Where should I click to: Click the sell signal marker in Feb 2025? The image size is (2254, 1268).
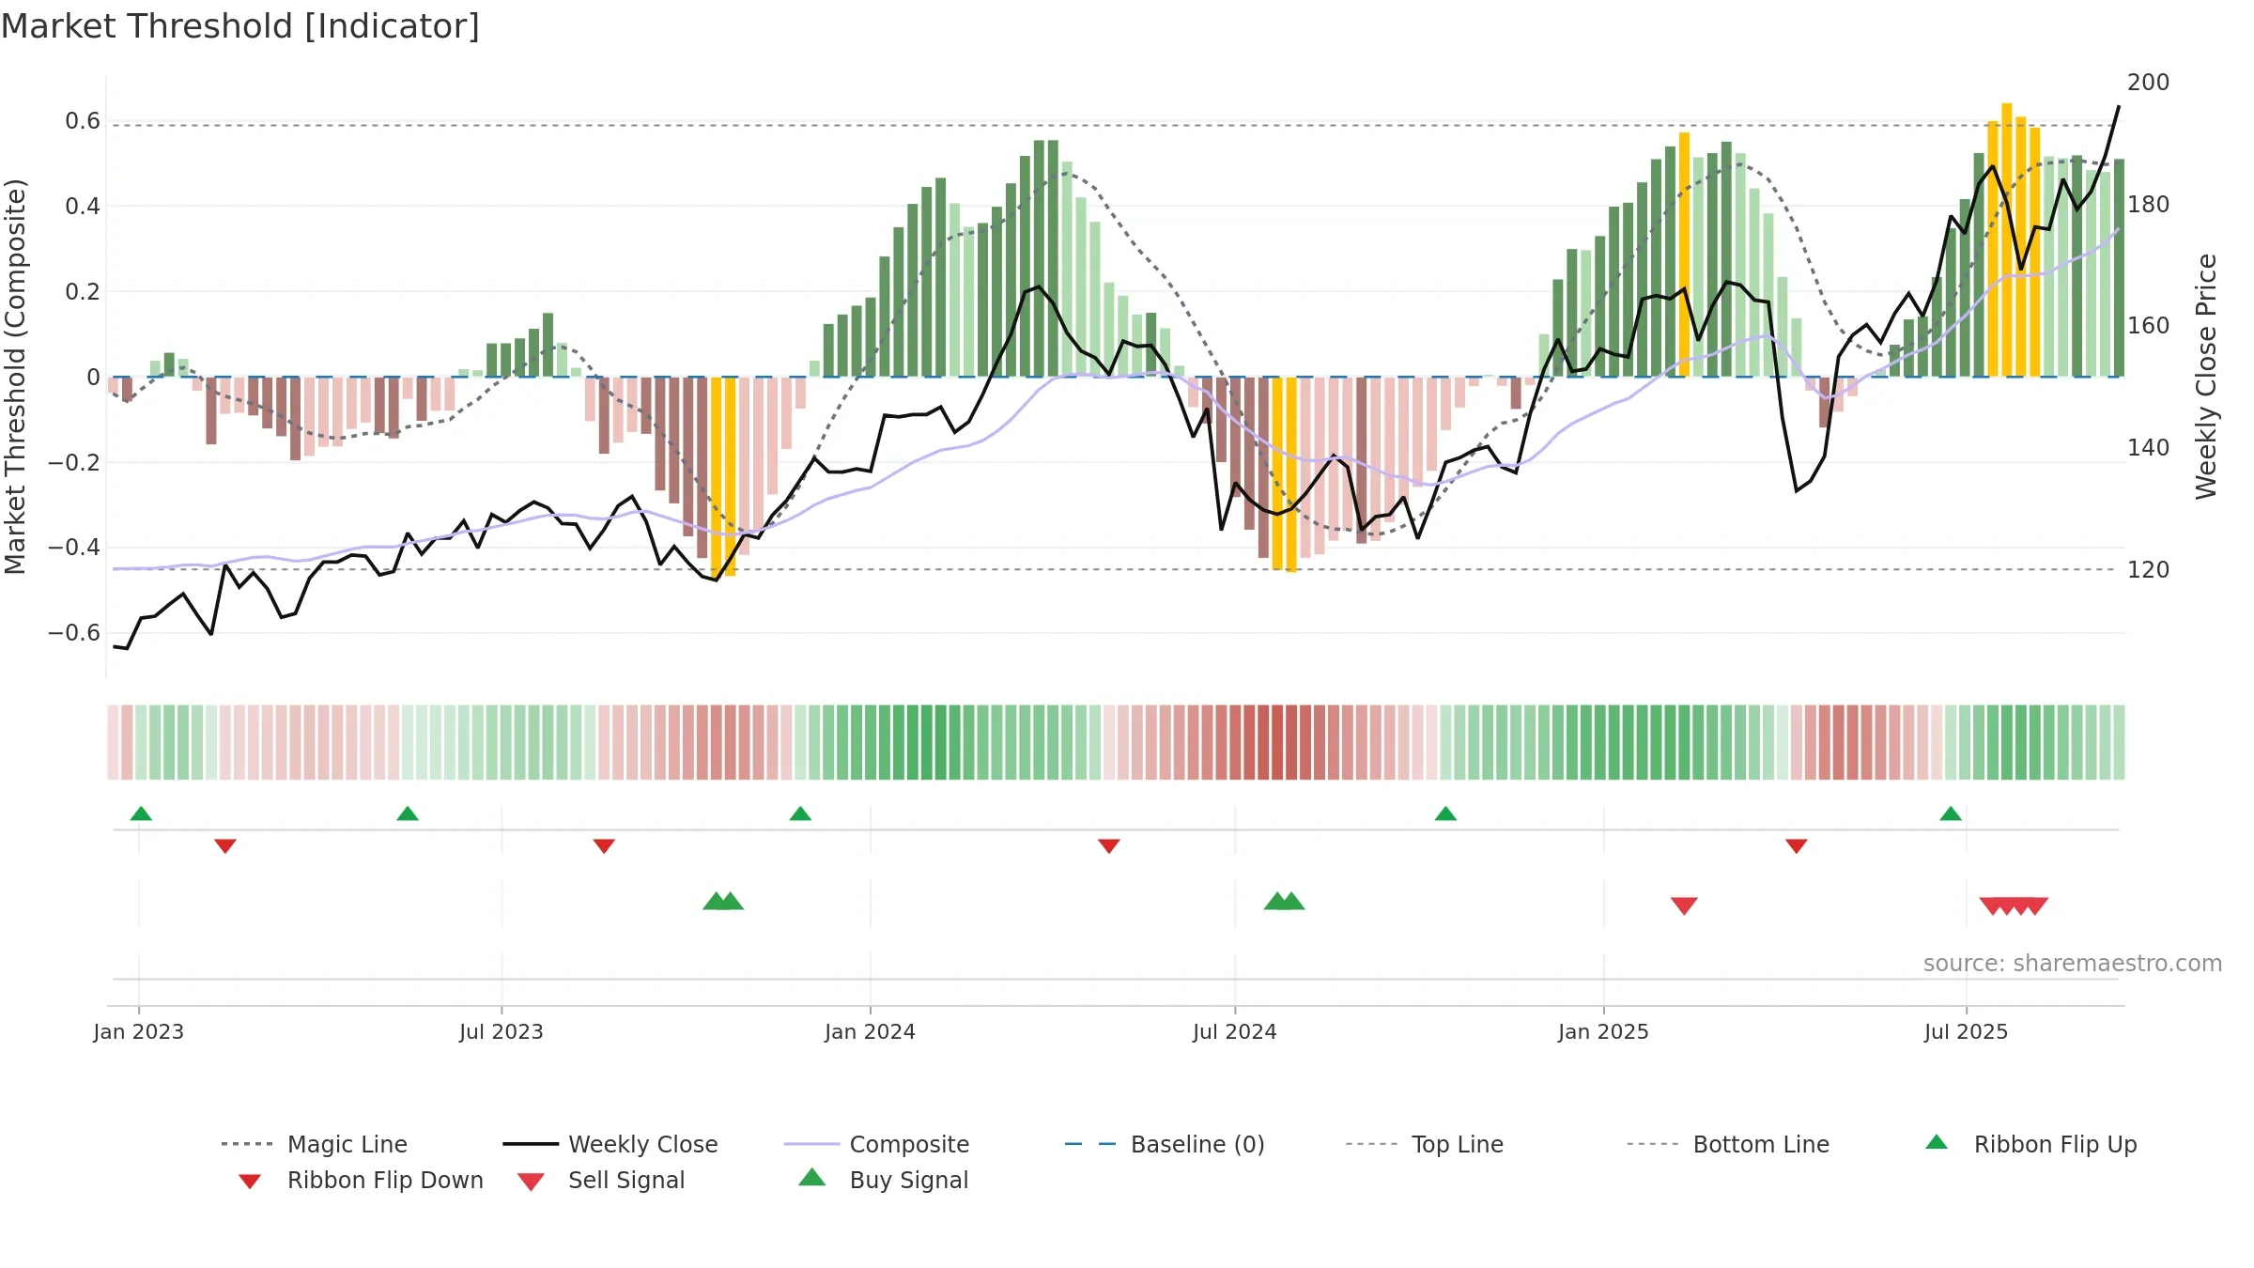1684,905
